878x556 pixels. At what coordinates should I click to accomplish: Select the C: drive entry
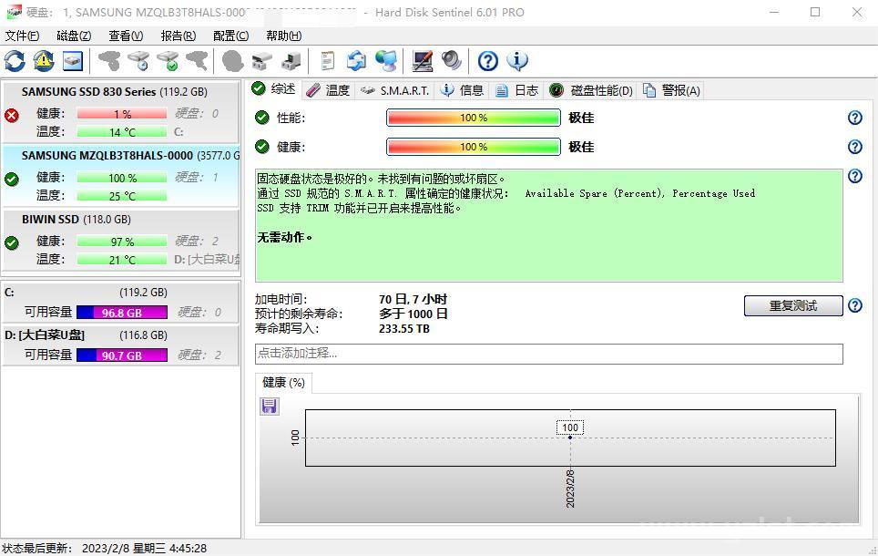121,303
